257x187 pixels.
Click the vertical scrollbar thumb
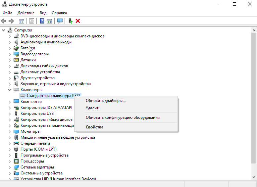(254, 98)
